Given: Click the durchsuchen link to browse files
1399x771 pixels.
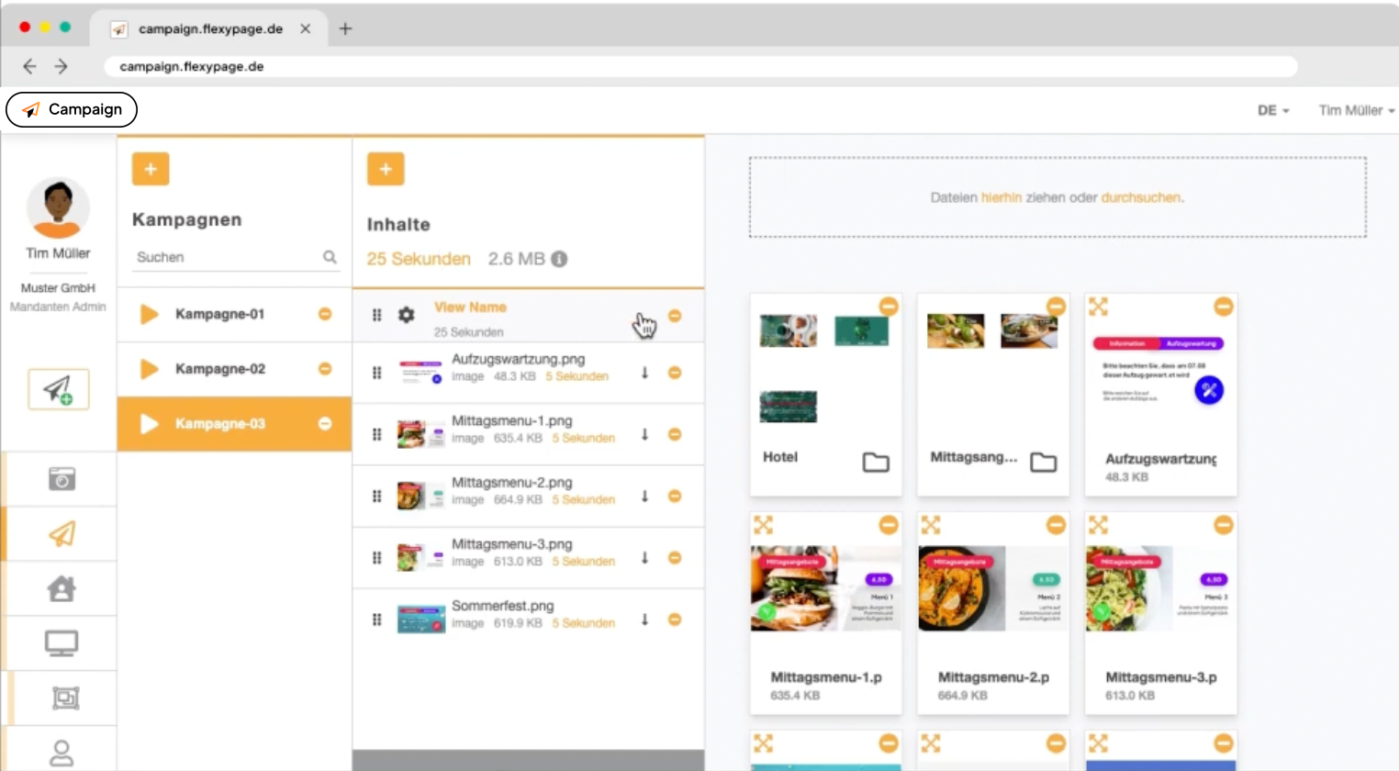Looking at the screenshot, I should pos(1141,197).
